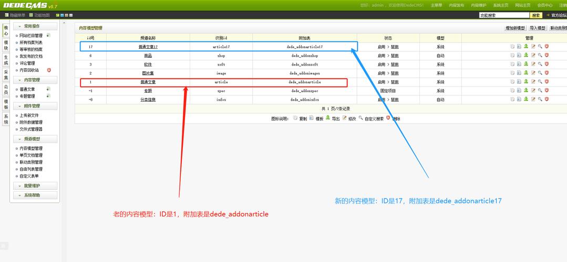Click copy icon in 分类信息 row
Image resolution: width=567 pixels, height=262 pixels.
point(512,99)
